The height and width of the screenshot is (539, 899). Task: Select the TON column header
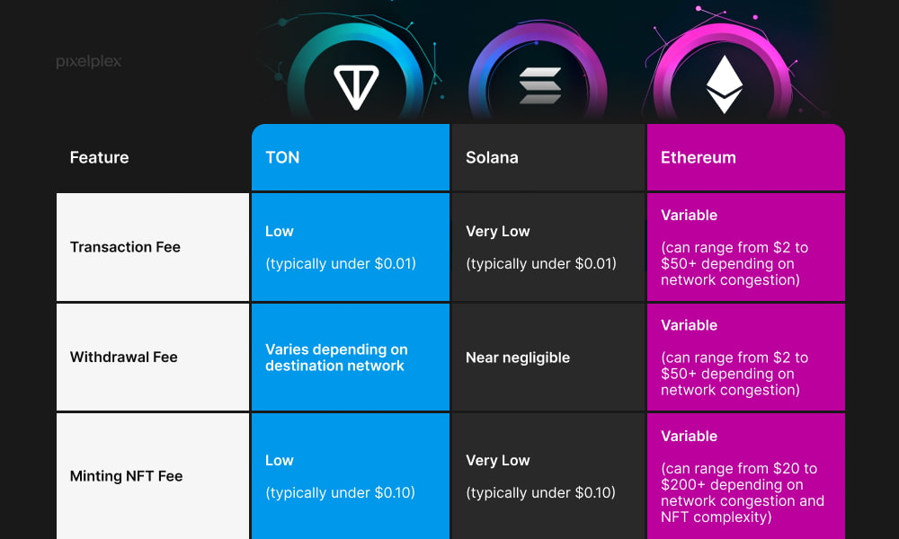pos(351,157)
